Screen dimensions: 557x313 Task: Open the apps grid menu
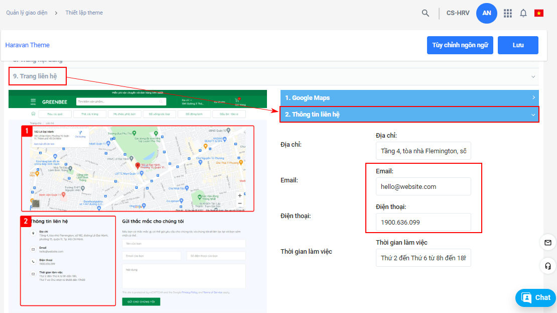pyautogui.click(x=508, y=13)
